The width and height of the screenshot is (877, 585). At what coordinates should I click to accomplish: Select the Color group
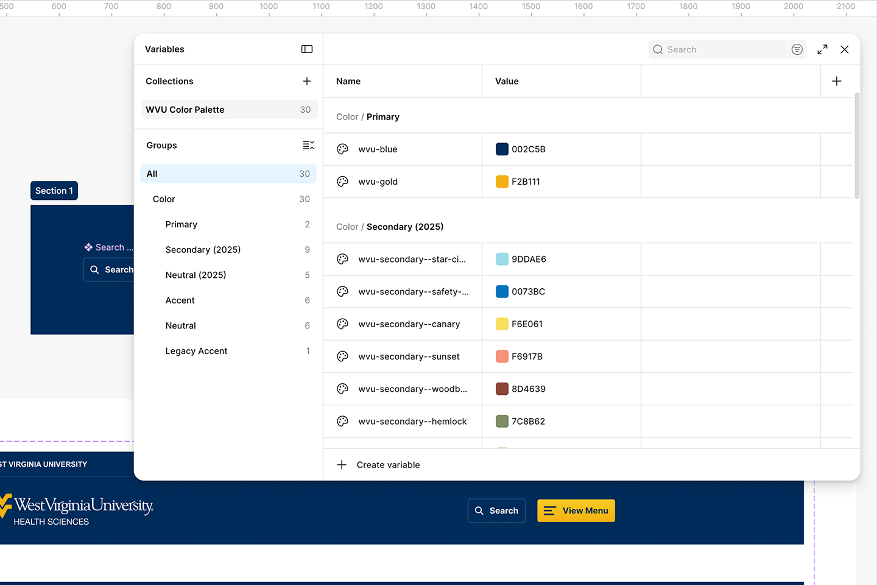coord(228,199)
